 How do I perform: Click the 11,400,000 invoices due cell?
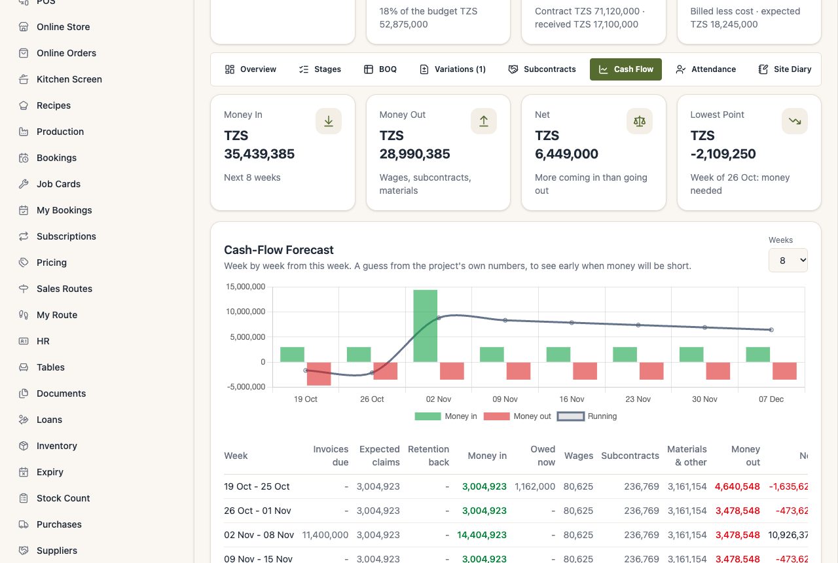tap(325, 535)
